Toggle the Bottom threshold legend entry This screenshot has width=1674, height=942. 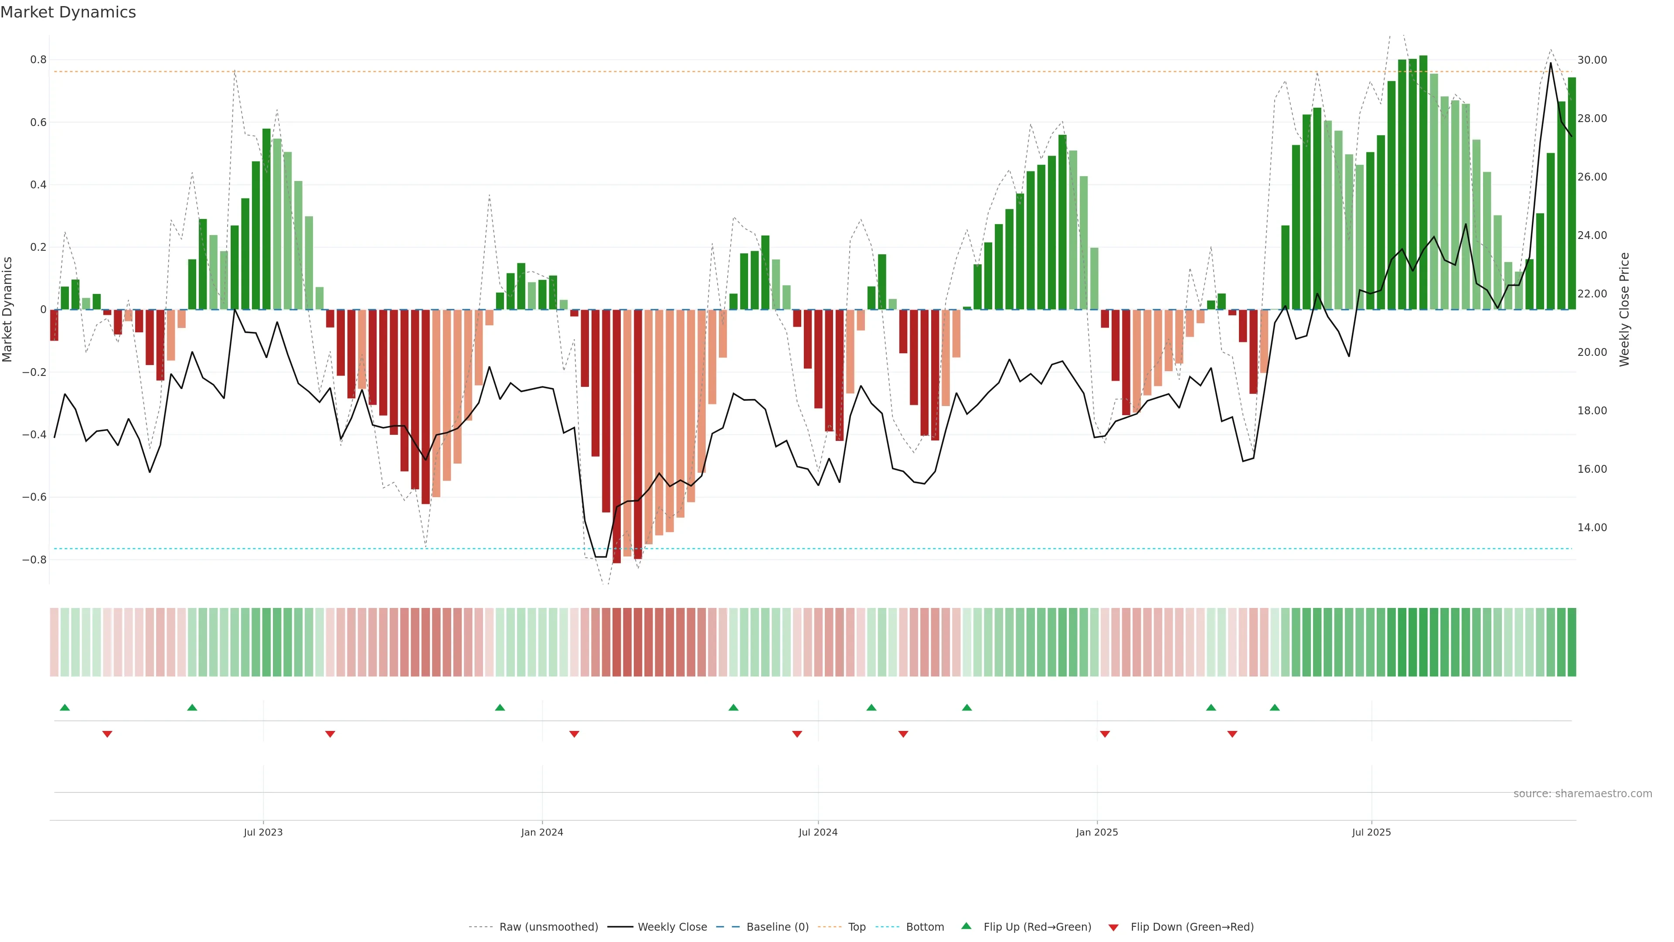pyautogui.click(x=925, y=927)
